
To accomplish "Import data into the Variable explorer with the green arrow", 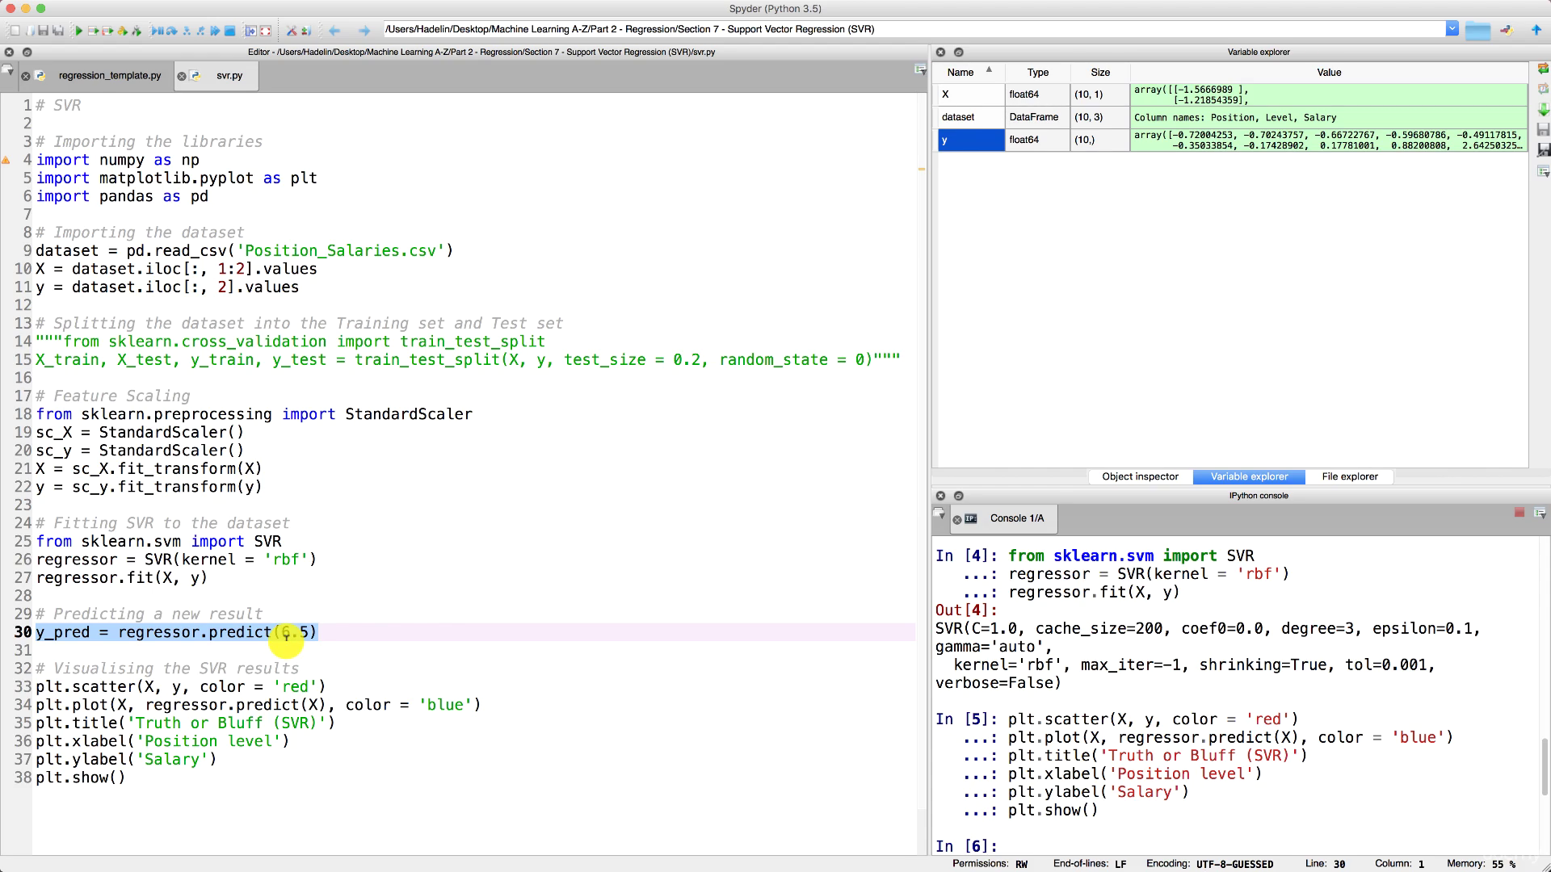I will [1543, 109].
